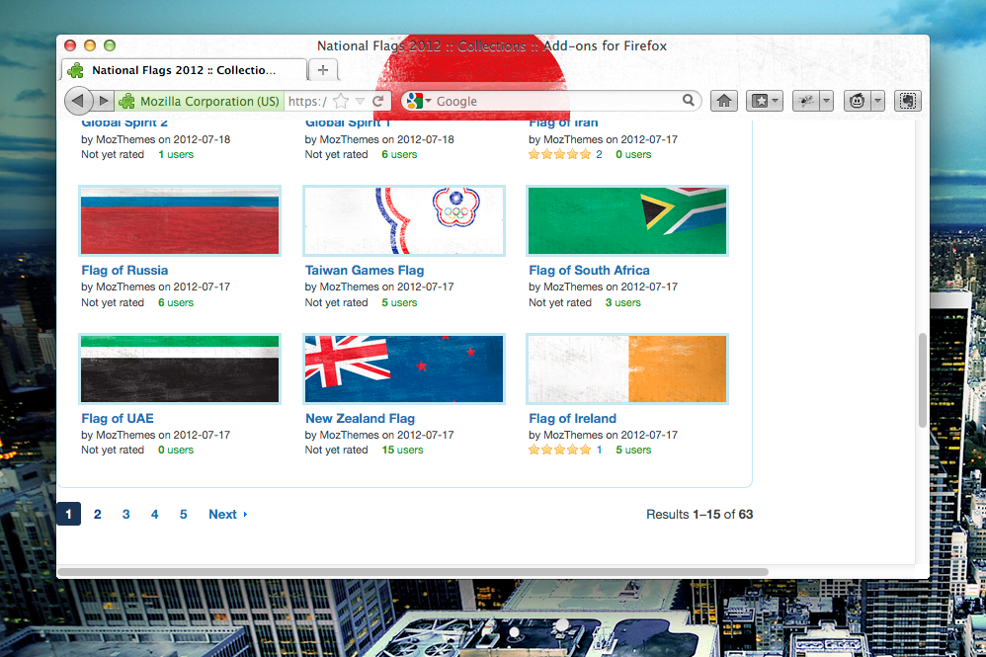The height and width of the screenshot is (657, 986).
Task: Click the horizontal scrollbar at window bottom
Action: pyautogui.click(x=413, y=571)
